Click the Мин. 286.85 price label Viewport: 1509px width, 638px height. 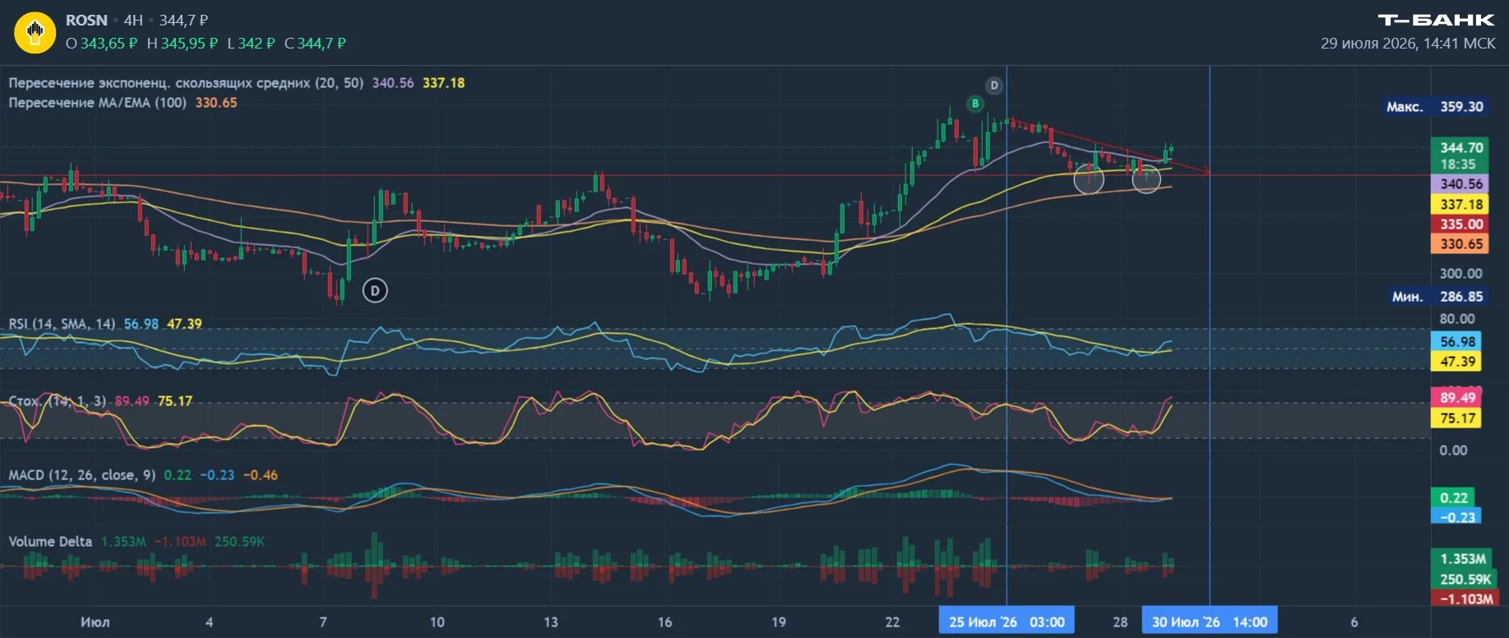point(1436,297)
